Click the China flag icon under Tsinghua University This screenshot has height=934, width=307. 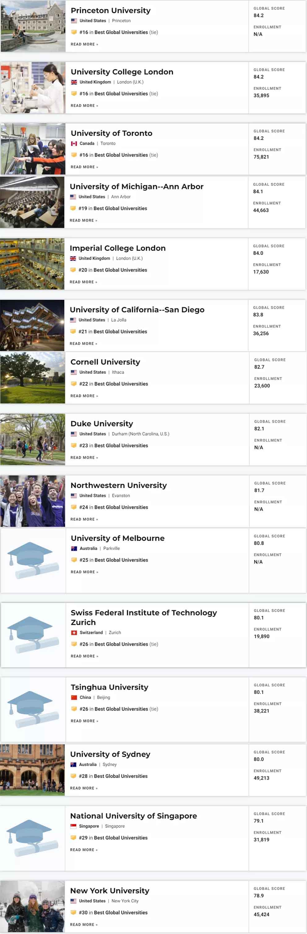point(74,698)
